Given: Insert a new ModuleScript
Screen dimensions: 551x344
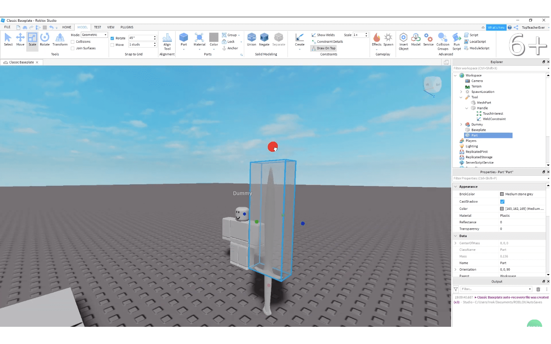Looking at the screenshot, I should tap(477, 48).
